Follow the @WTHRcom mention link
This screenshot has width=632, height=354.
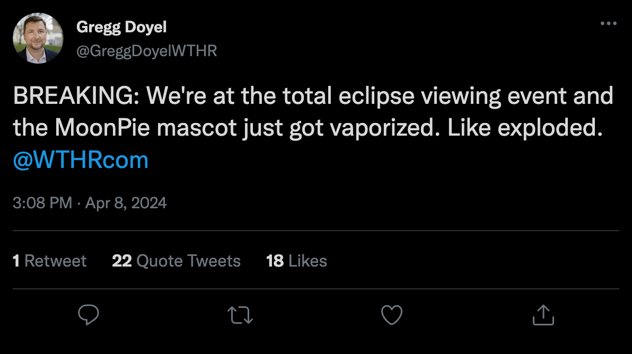pyautogui.click(x=81, y=160)
